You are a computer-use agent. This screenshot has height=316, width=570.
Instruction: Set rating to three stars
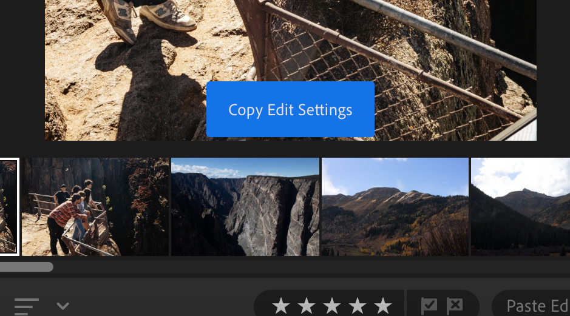pos(332,306)
